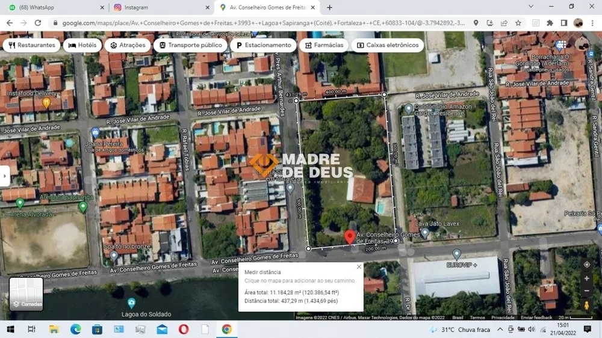Click the top-left measurement point of the polygon

pyautogui.click(x=296, y=101)
